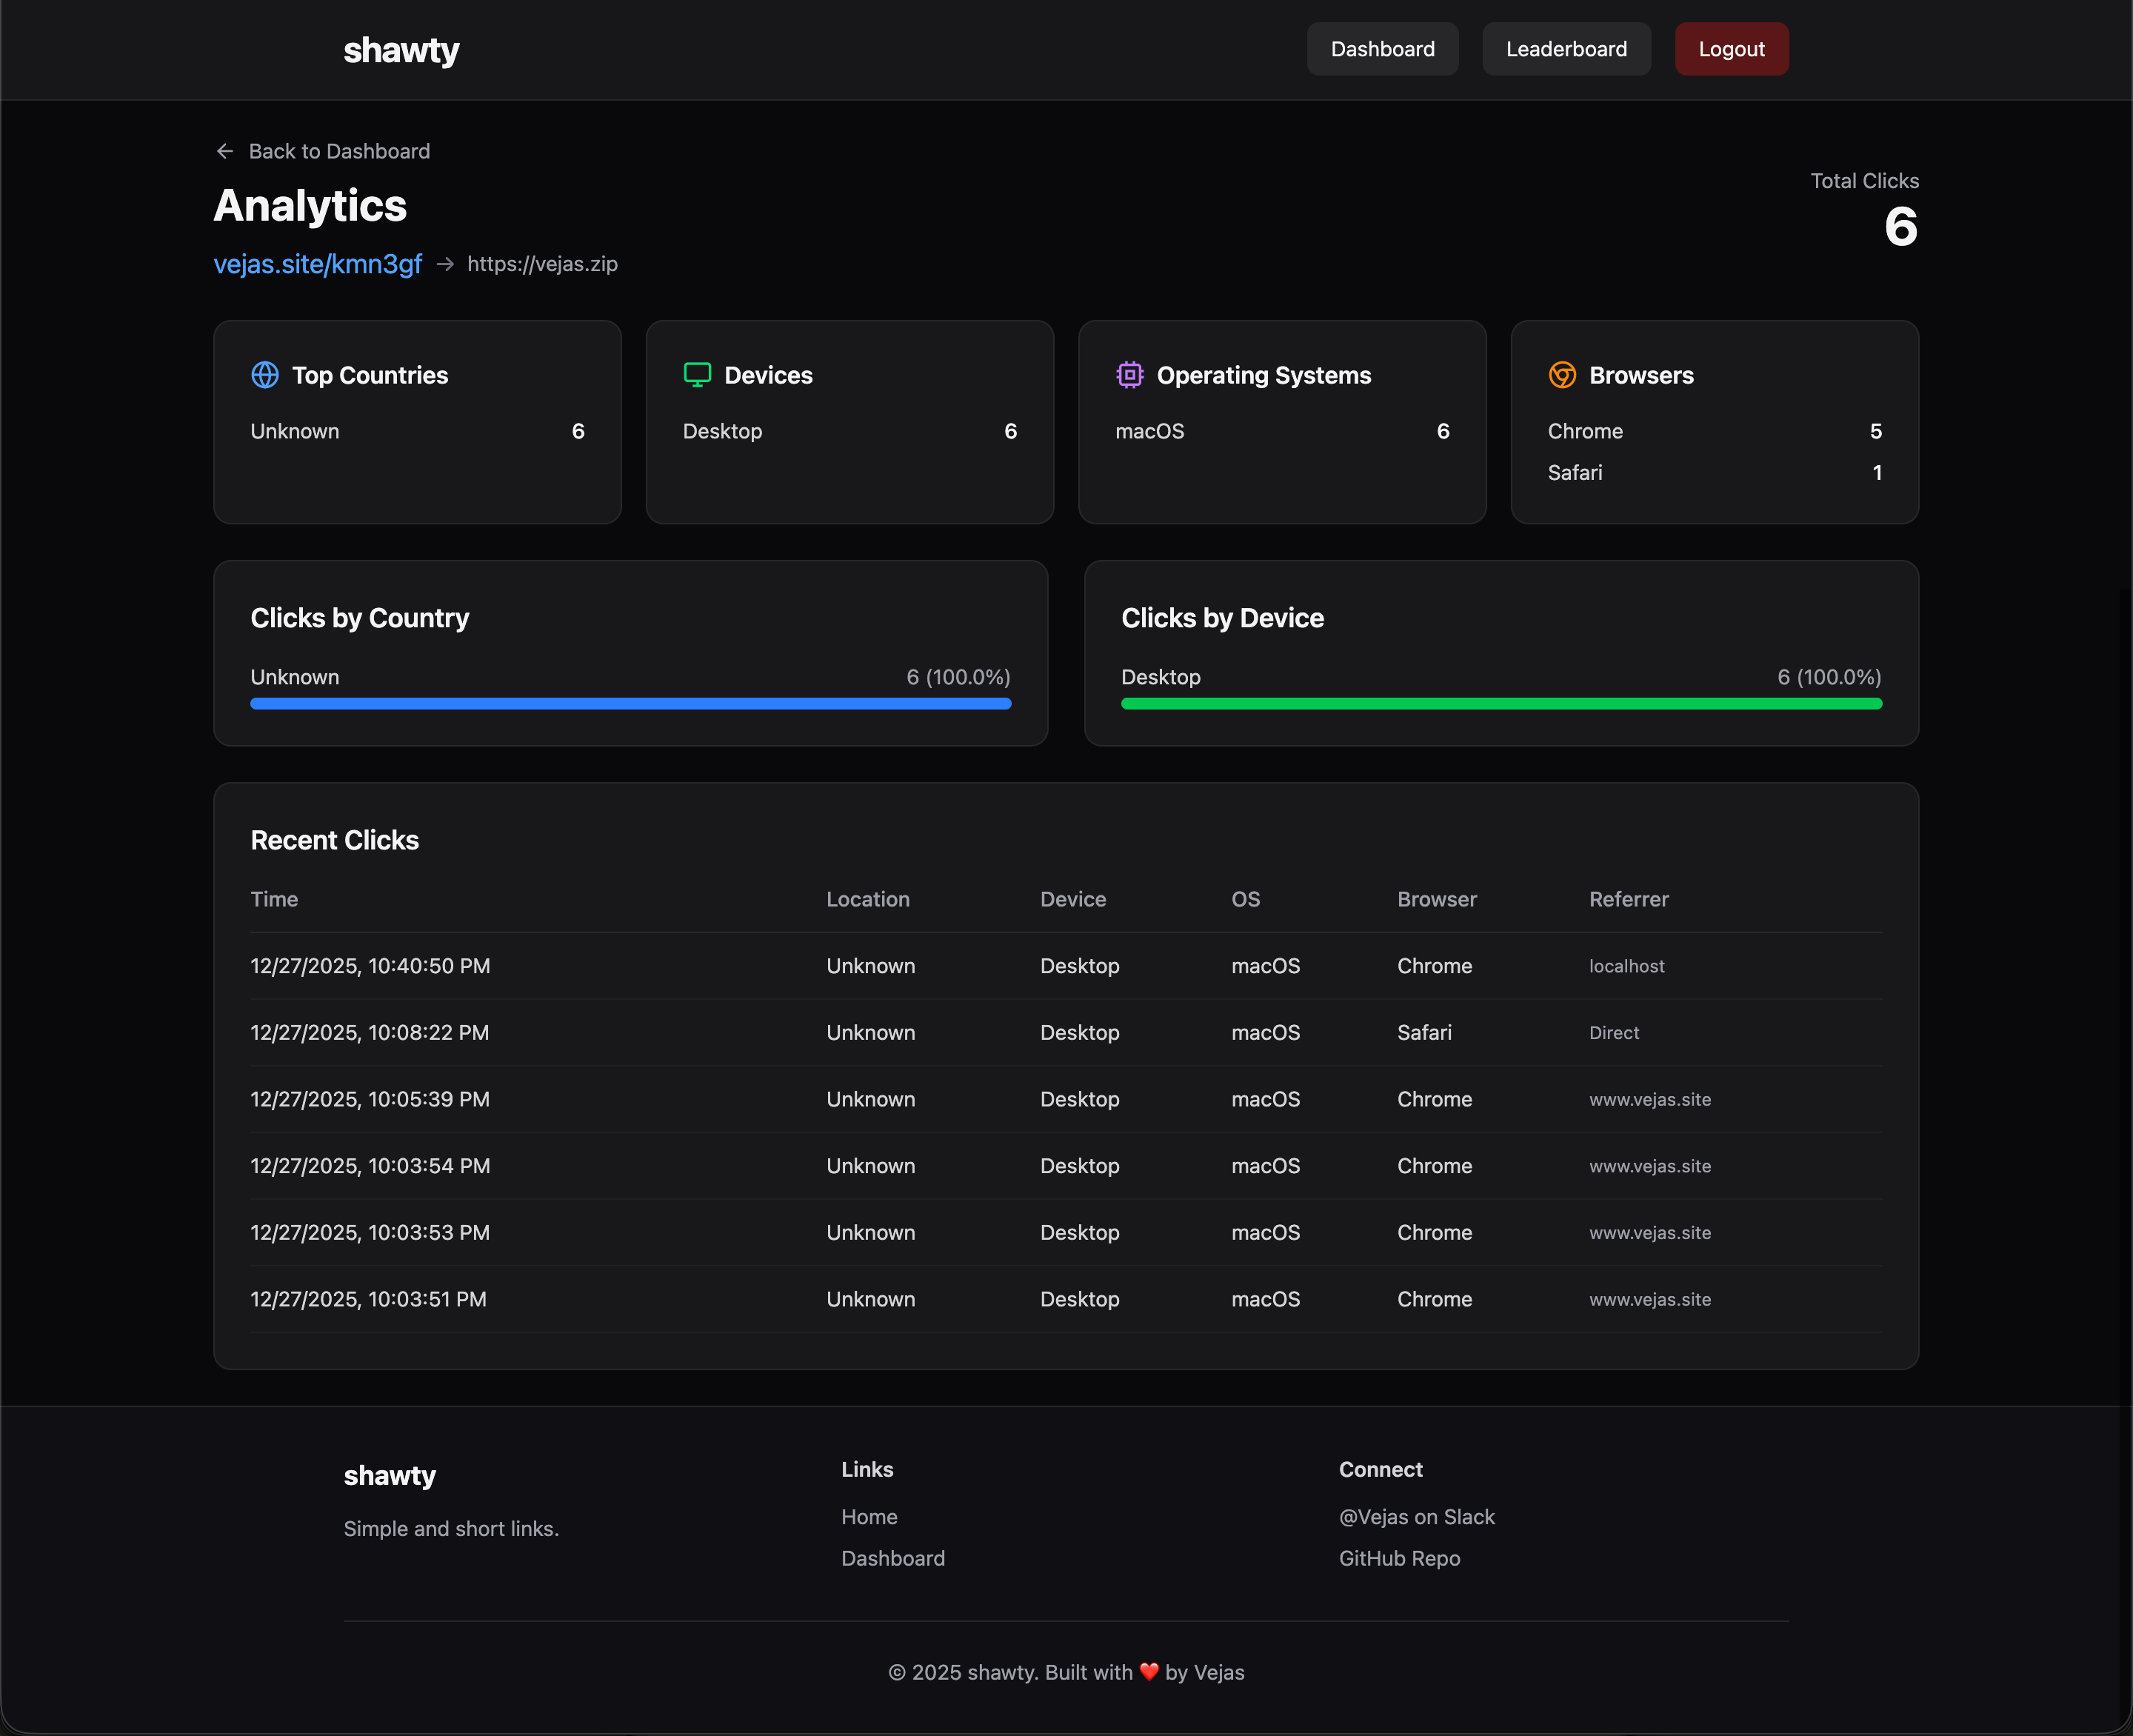Click the arrow icon between short and target URL

[445, 264]
